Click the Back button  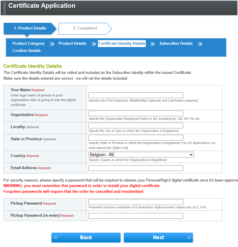(86, 237)
